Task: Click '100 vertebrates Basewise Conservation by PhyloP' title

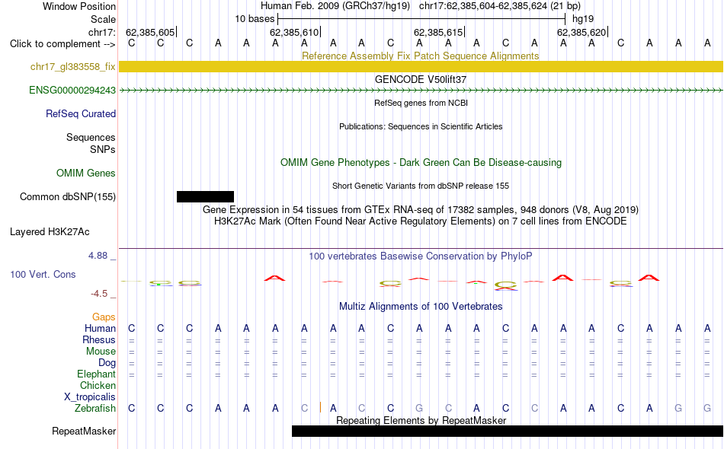Action: pos(421,256)
